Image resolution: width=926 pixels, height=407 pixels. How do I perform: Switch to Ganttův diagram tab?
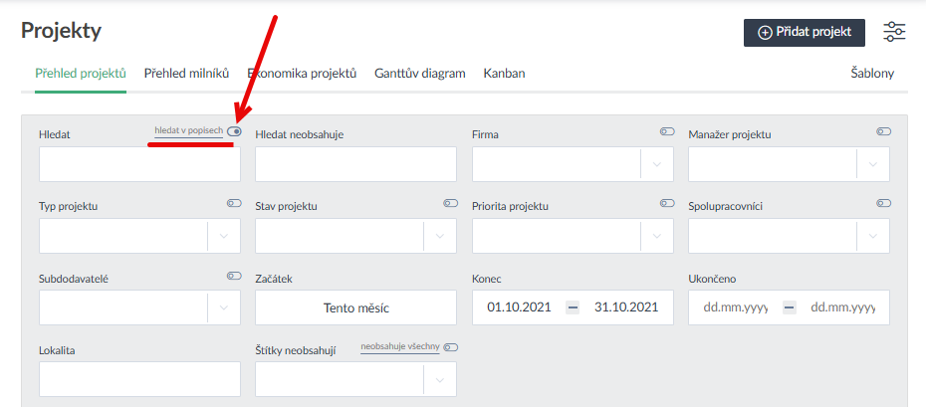419,73
